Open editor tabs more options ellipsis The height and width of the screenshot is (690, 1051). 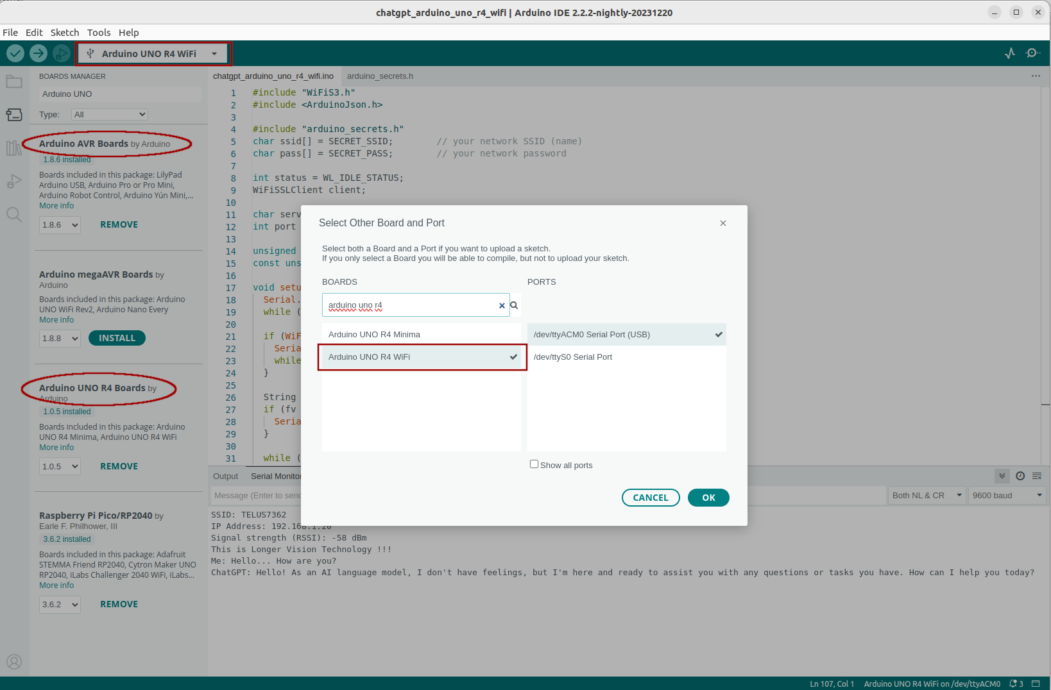(1036, 76)
